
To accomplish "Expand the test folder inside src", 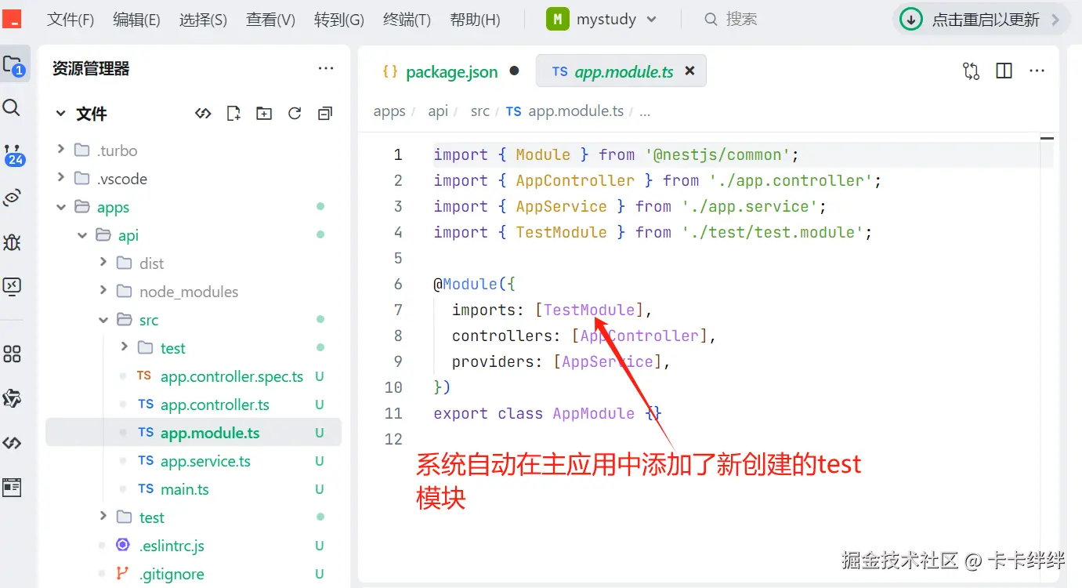I will (x=125, y=347).
